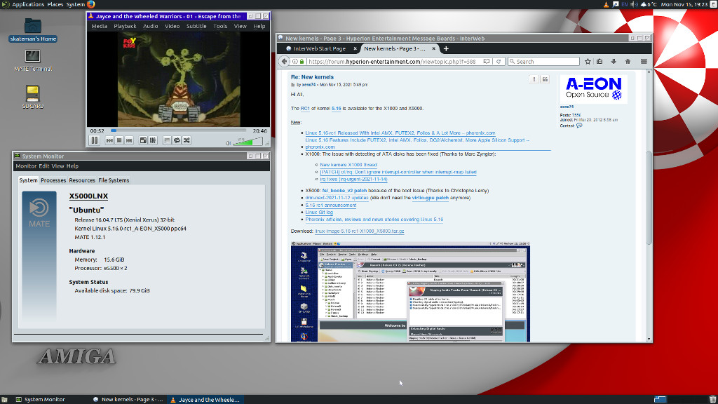Click the site security padlock icon
The image size is (718, 404).
(x=302, y=62)
